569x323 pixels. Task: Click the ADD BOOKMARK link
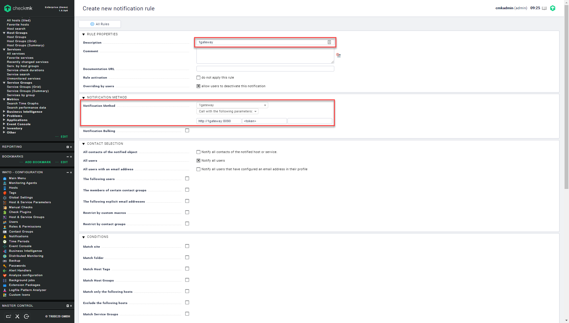(x=38, y=162)
